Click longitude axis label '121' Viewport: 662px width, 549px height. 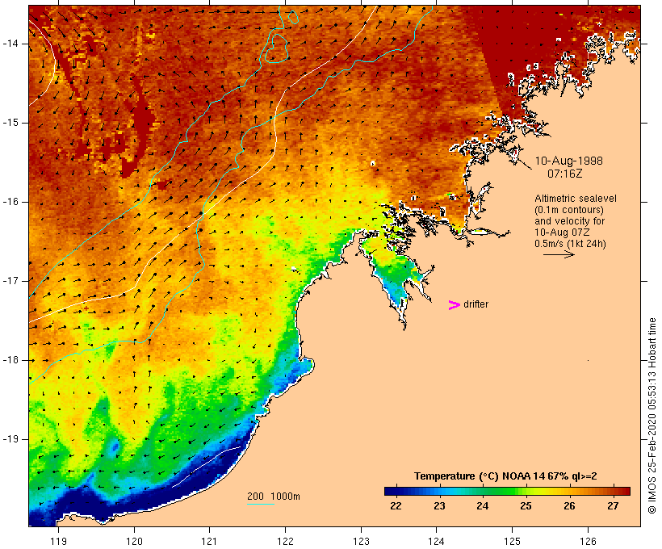click(x=209, y=541)
